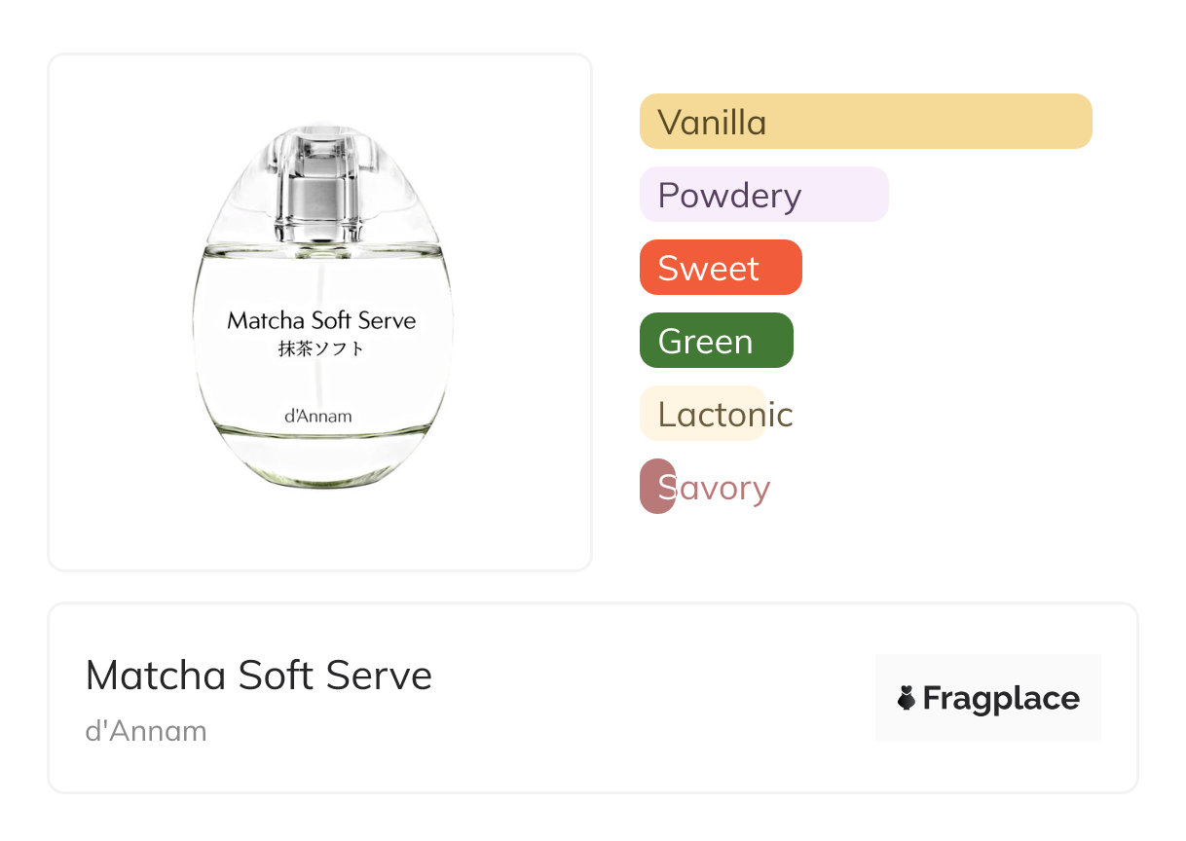1186x841 pixels.
Task: Select the d'Annam brand name printed on the bottle
Action: (x=318, y=417)
